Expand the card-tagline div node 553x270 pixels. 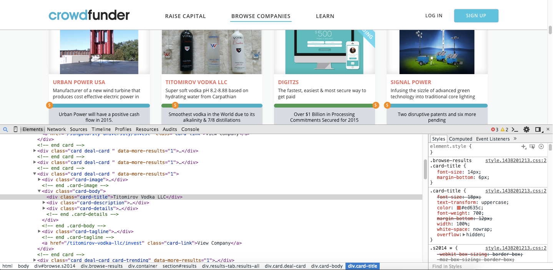pyautogui.click(x=39, y=231)
